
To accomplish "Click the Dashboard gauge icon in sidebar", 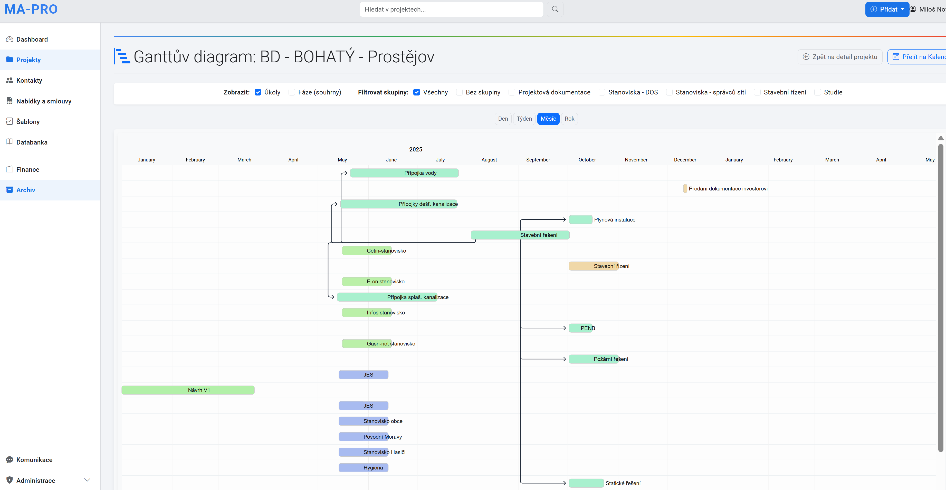I will click(x=9, y=39).
